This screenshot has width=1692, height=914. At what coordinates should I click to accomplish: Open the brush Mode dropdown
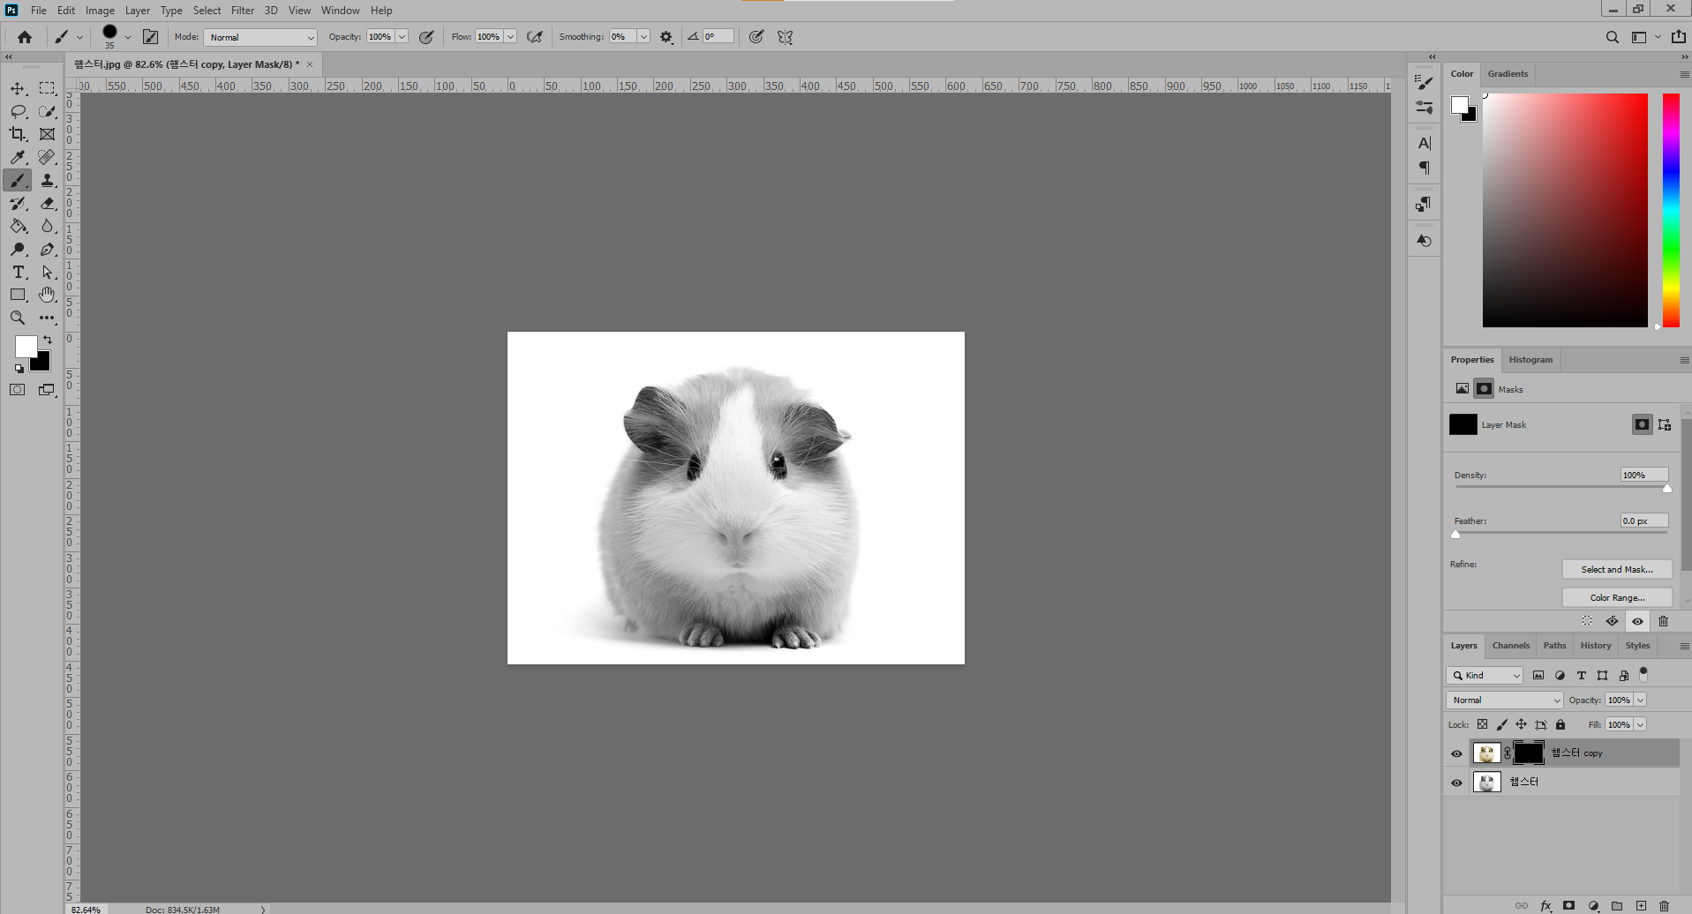pos(260,37)
